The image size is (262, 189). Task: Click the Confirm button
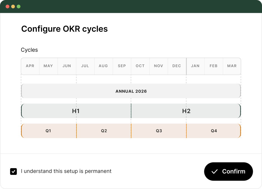[229, 171]
